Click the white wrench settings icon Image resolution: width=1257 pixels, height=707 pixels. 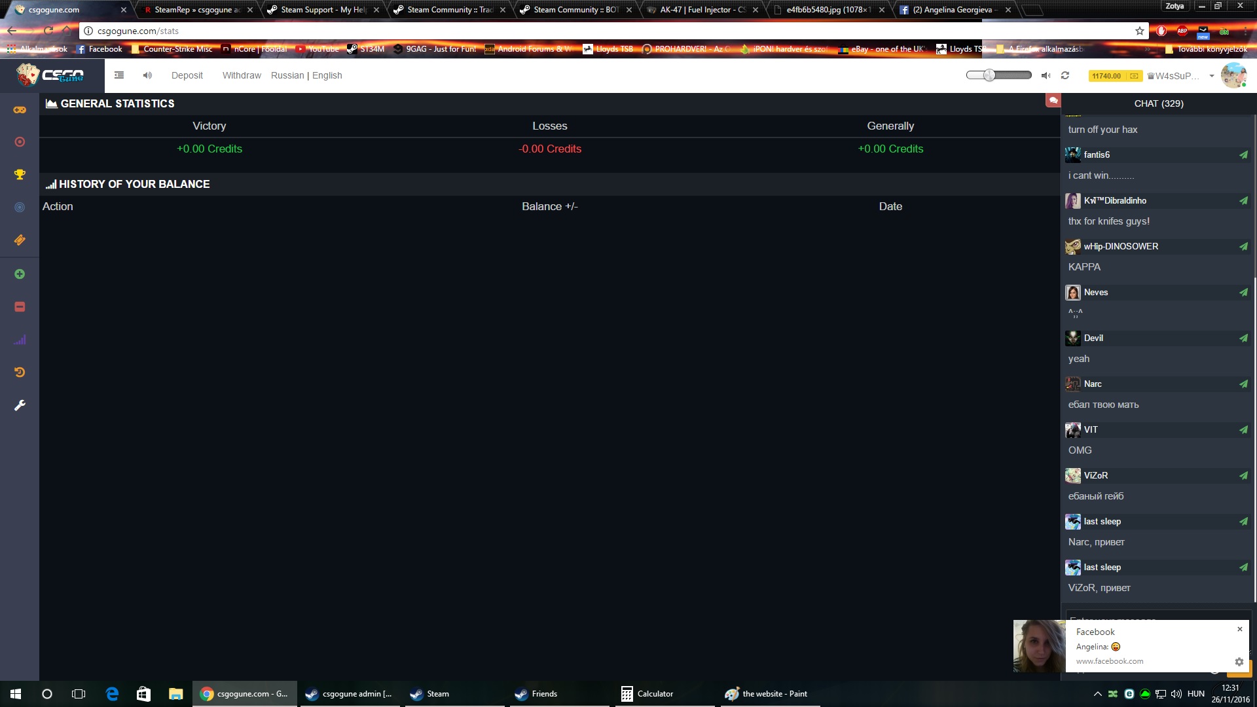tap(20, 405)
